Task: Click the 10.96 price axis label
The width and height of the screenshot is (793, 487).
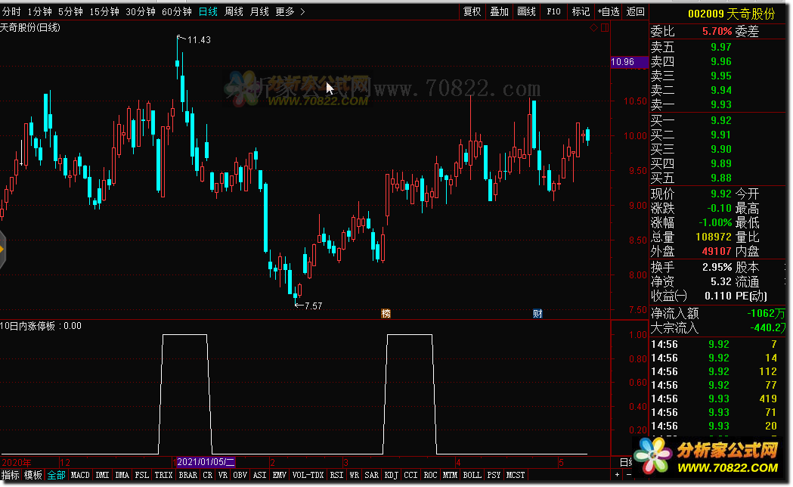Action: coord(629,62)
